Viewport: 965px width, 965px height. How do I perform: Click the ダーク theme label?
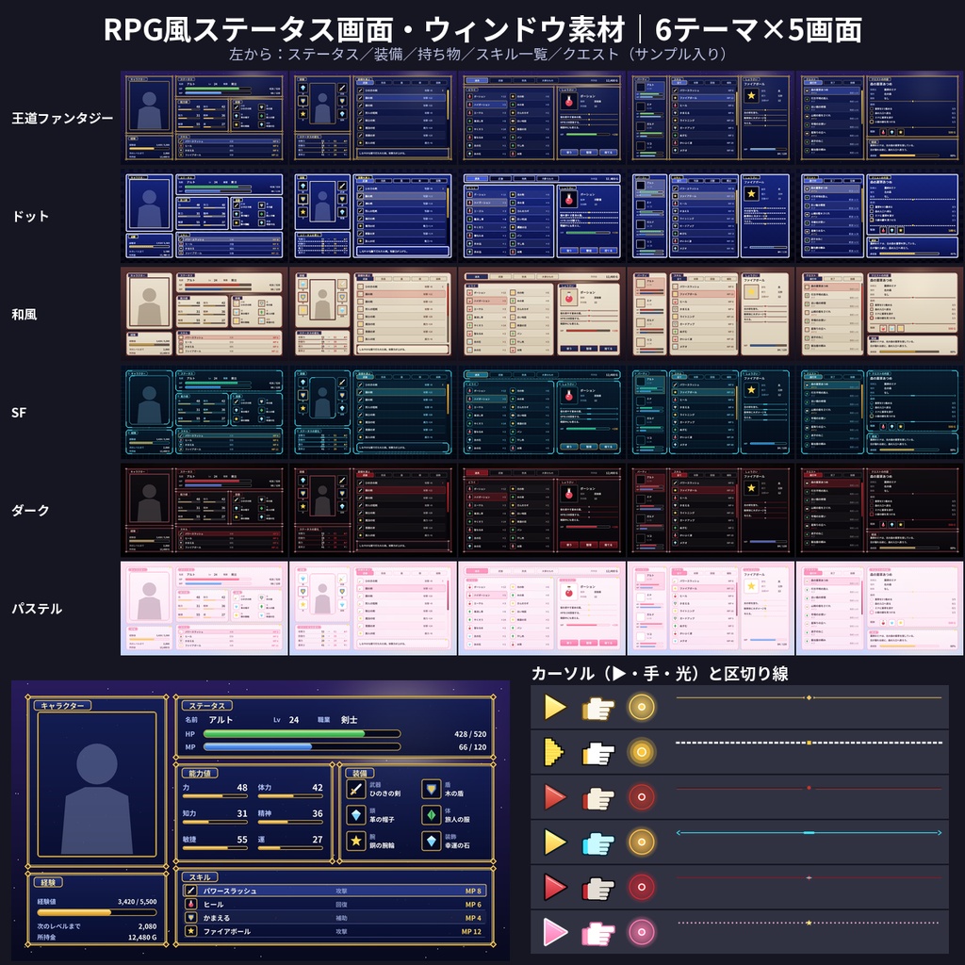30,510
